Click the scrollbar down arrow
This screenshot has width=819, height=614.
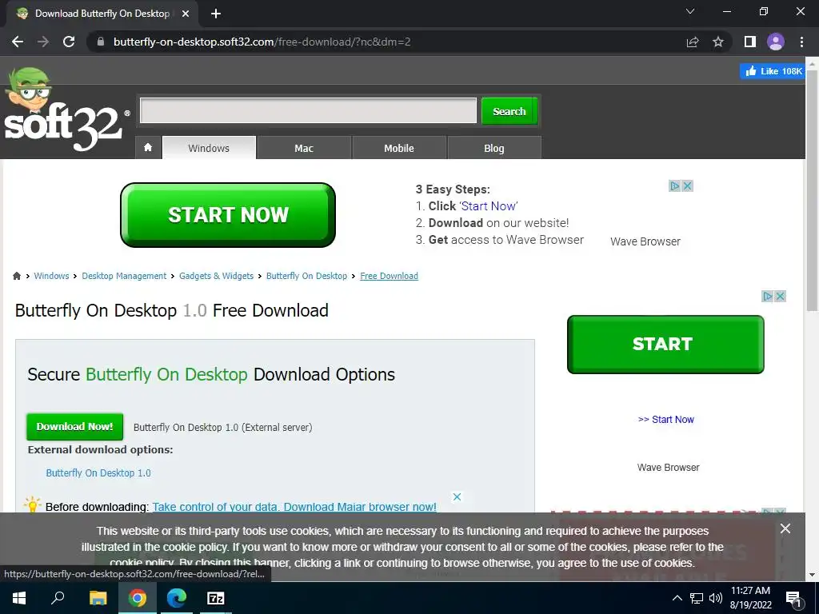812,575
